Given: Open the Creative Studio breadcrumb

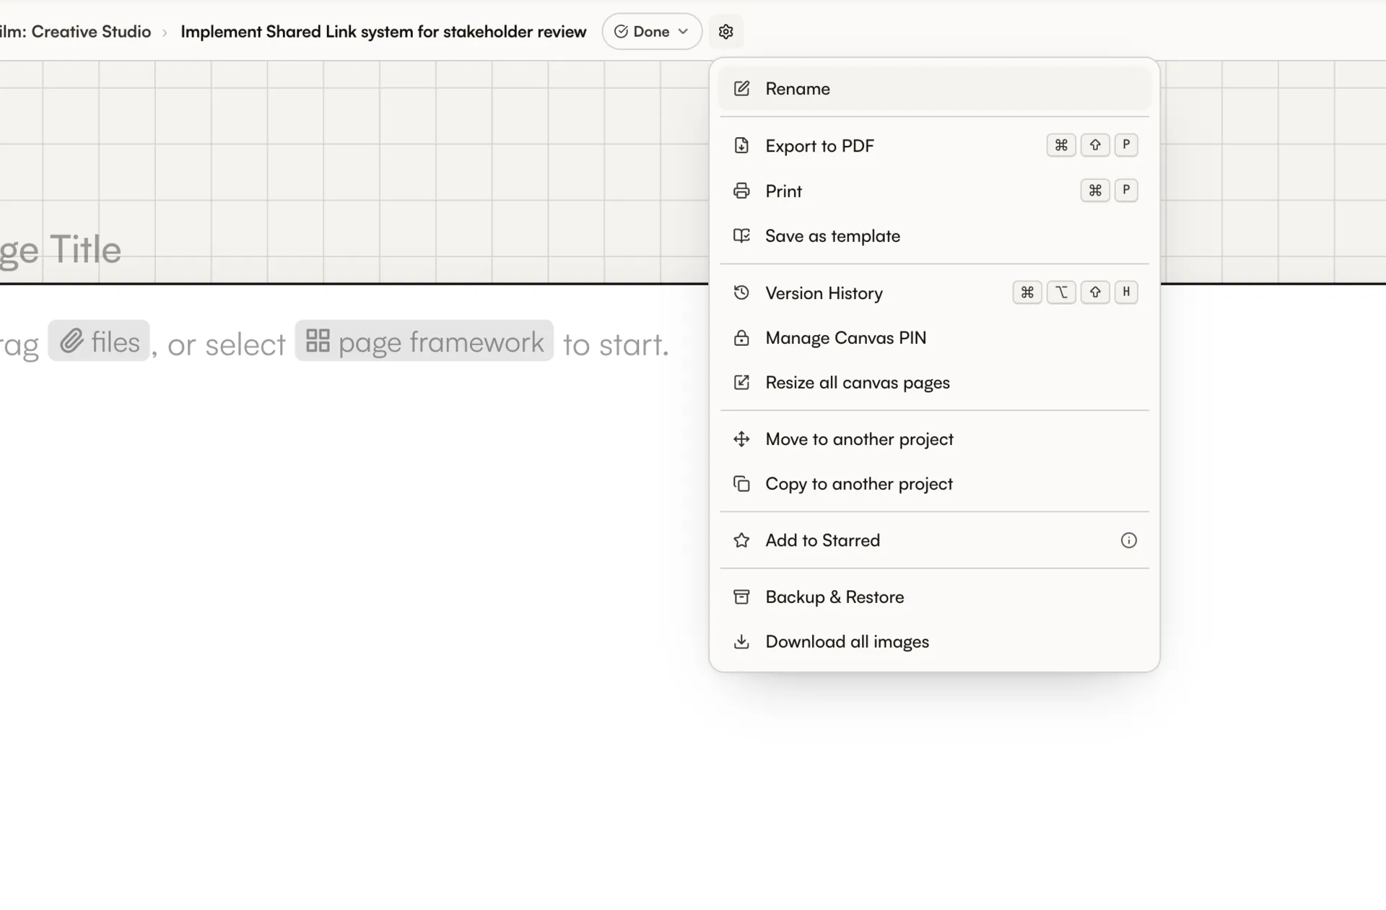Looking at the screenshot, I should (x=76, y=32).
